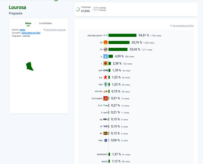Click the 'PPD/PSD.CDS-PP' party label
Screen dimensions: 203x164
95,36
